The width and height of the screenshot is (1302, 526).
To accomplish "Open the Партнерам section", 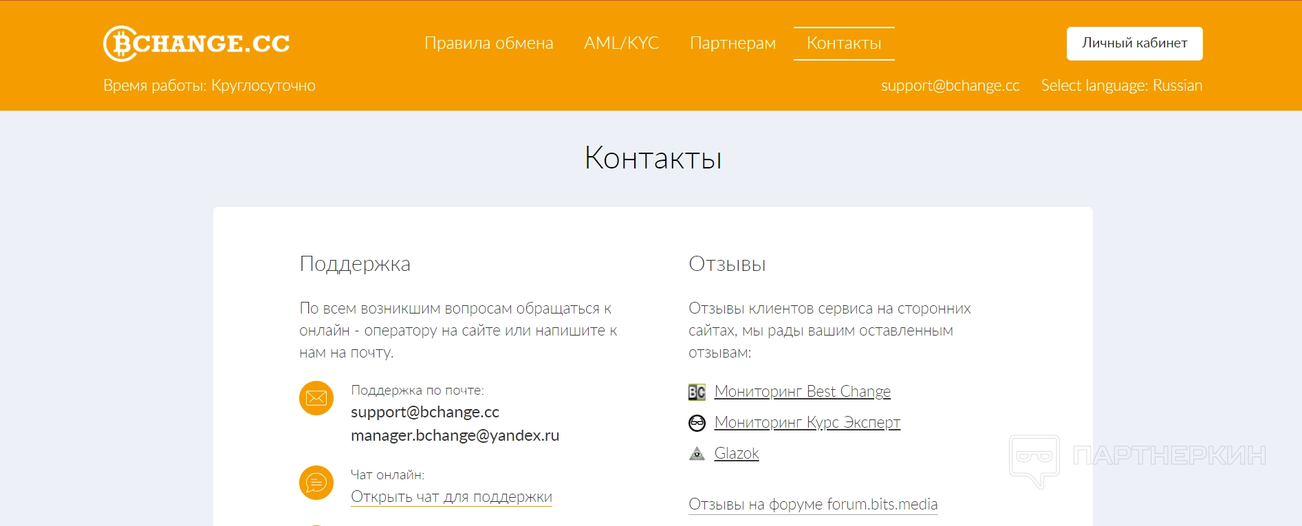I will 733,43.
